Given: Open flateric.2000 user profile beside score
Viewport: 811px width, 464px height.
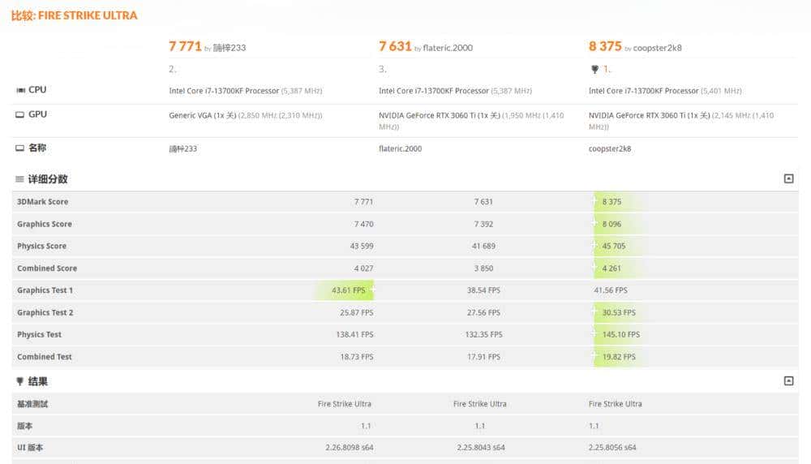Looking at the screenshot, I should (448, 48).
